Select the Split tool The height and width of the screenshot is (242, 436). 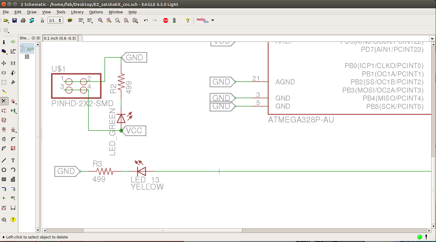[4, 149]
